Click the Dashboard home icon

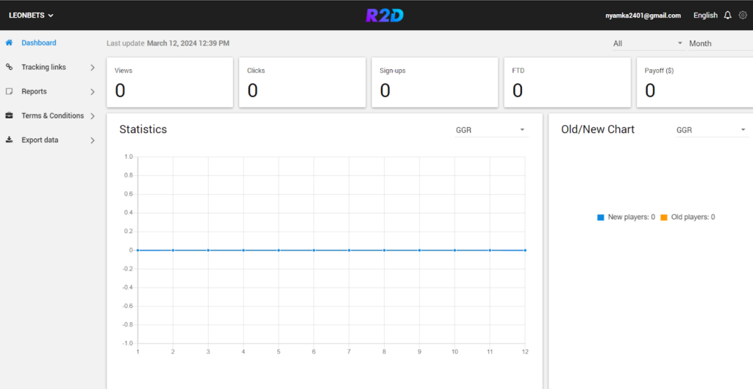pyautogui.click(x=9, y=43)
